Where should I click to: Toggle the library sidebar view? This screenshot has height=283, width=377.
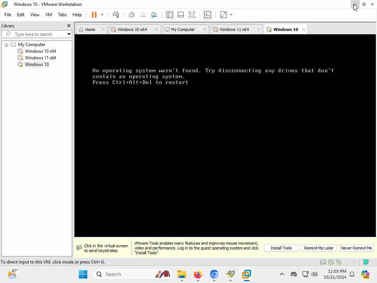pyautogui.click(x=169, y=15)
